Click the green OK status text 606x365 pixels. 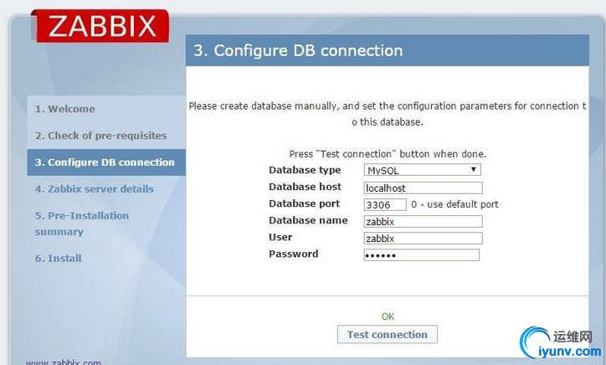point(388,316)
